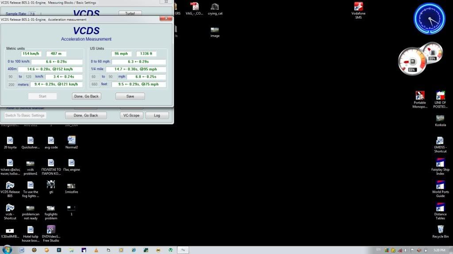This screenshot has width=453, height=254.
Task: Select the Recycle Bin icon
Action: (x=440, y=232)
